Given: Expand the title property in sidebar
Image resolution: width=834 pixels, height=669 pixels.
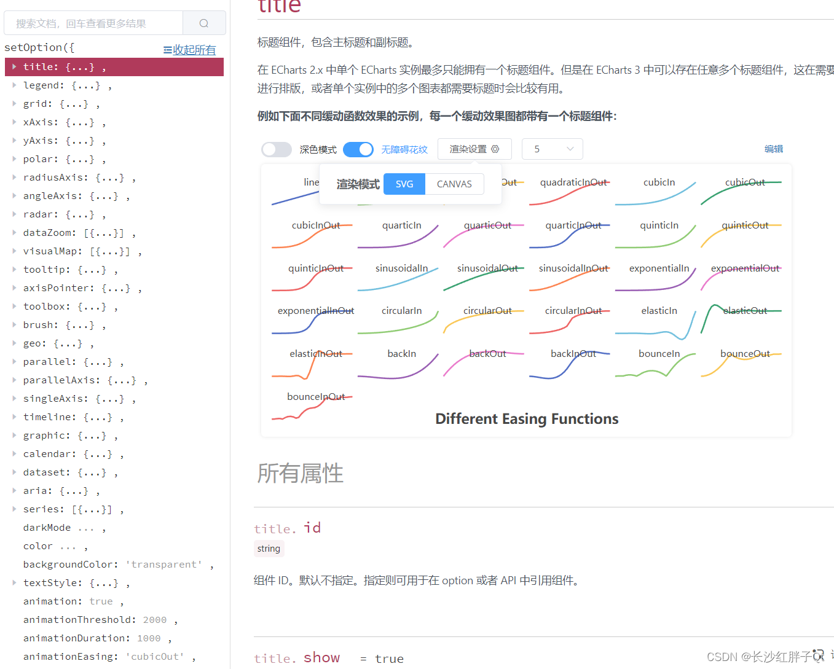Looking at the screenshot, I should pyautogui.click(x=15, y=66).
